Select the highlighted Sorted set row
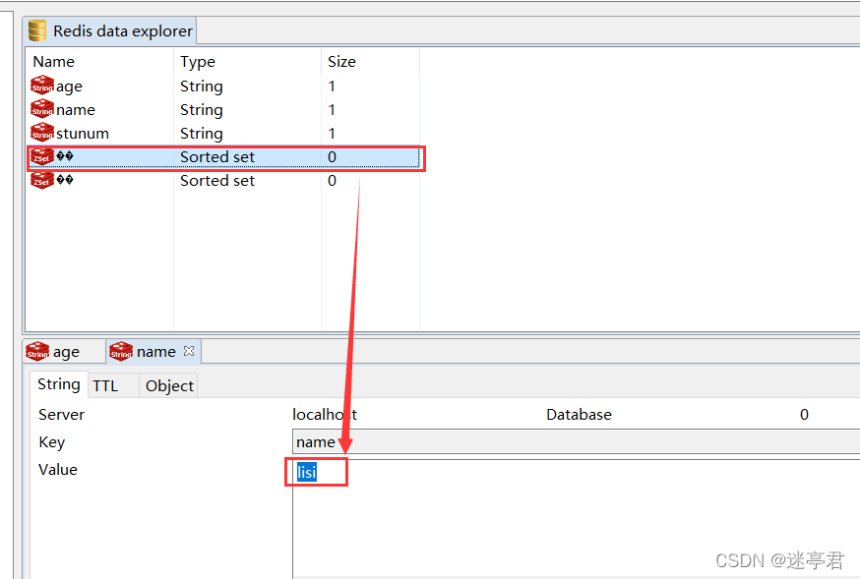 (x=223, y=156)
